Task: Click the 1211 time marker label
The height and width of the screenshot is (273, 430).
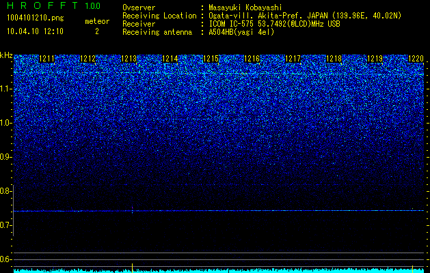Action: [x=47, y=59]
